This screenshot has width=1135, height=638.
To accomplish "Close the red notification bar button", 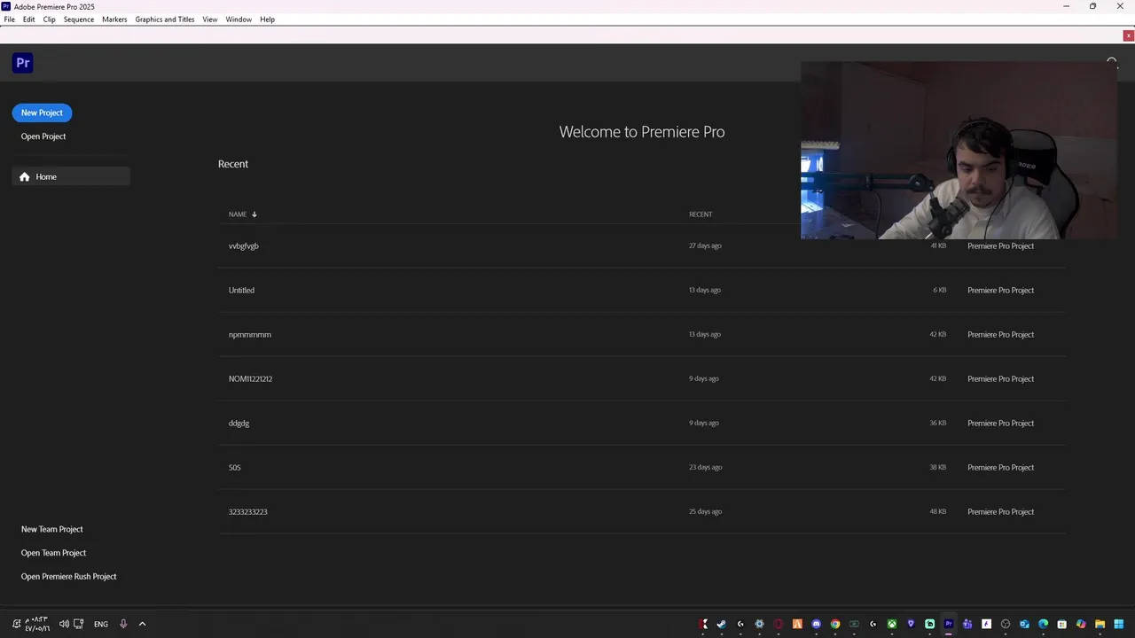I will tap(1128, 35).
